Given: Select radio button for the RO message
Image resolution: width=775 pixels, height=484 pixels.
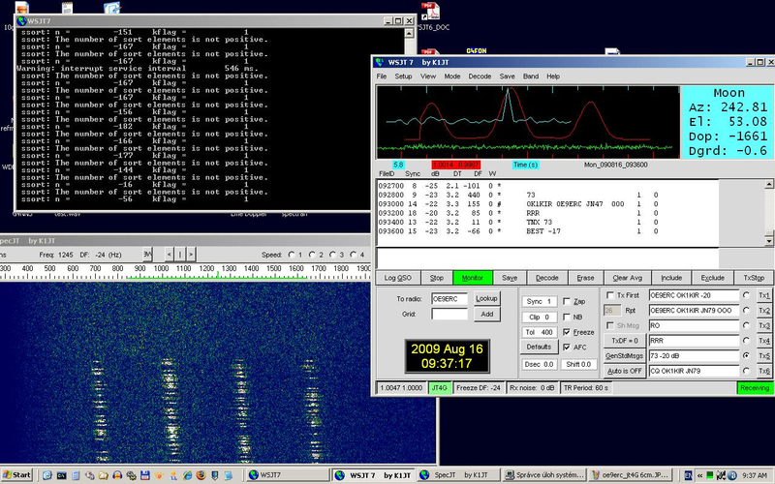Looking at the screenshot, I should [x=746, y=325].
